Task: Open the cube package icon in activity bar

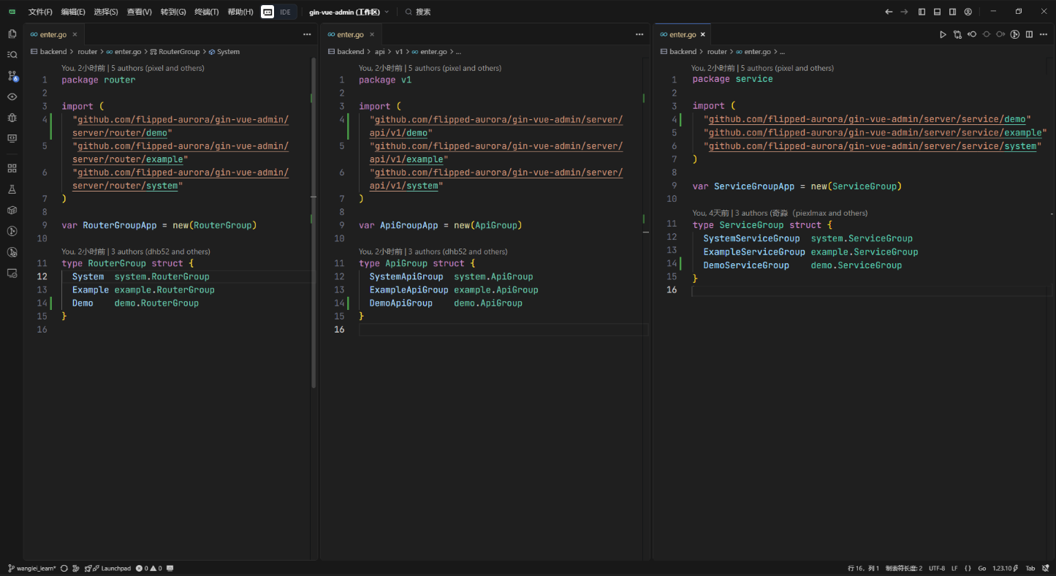Action: pyautogui.click(x=12, y=210)
